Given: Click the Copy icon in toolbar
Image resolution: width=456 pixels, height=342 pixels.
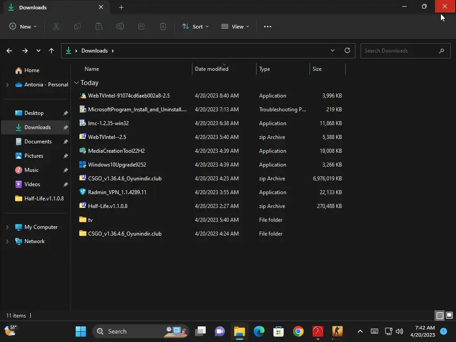Looking at the screenshot, I should (x=77, y=26).
